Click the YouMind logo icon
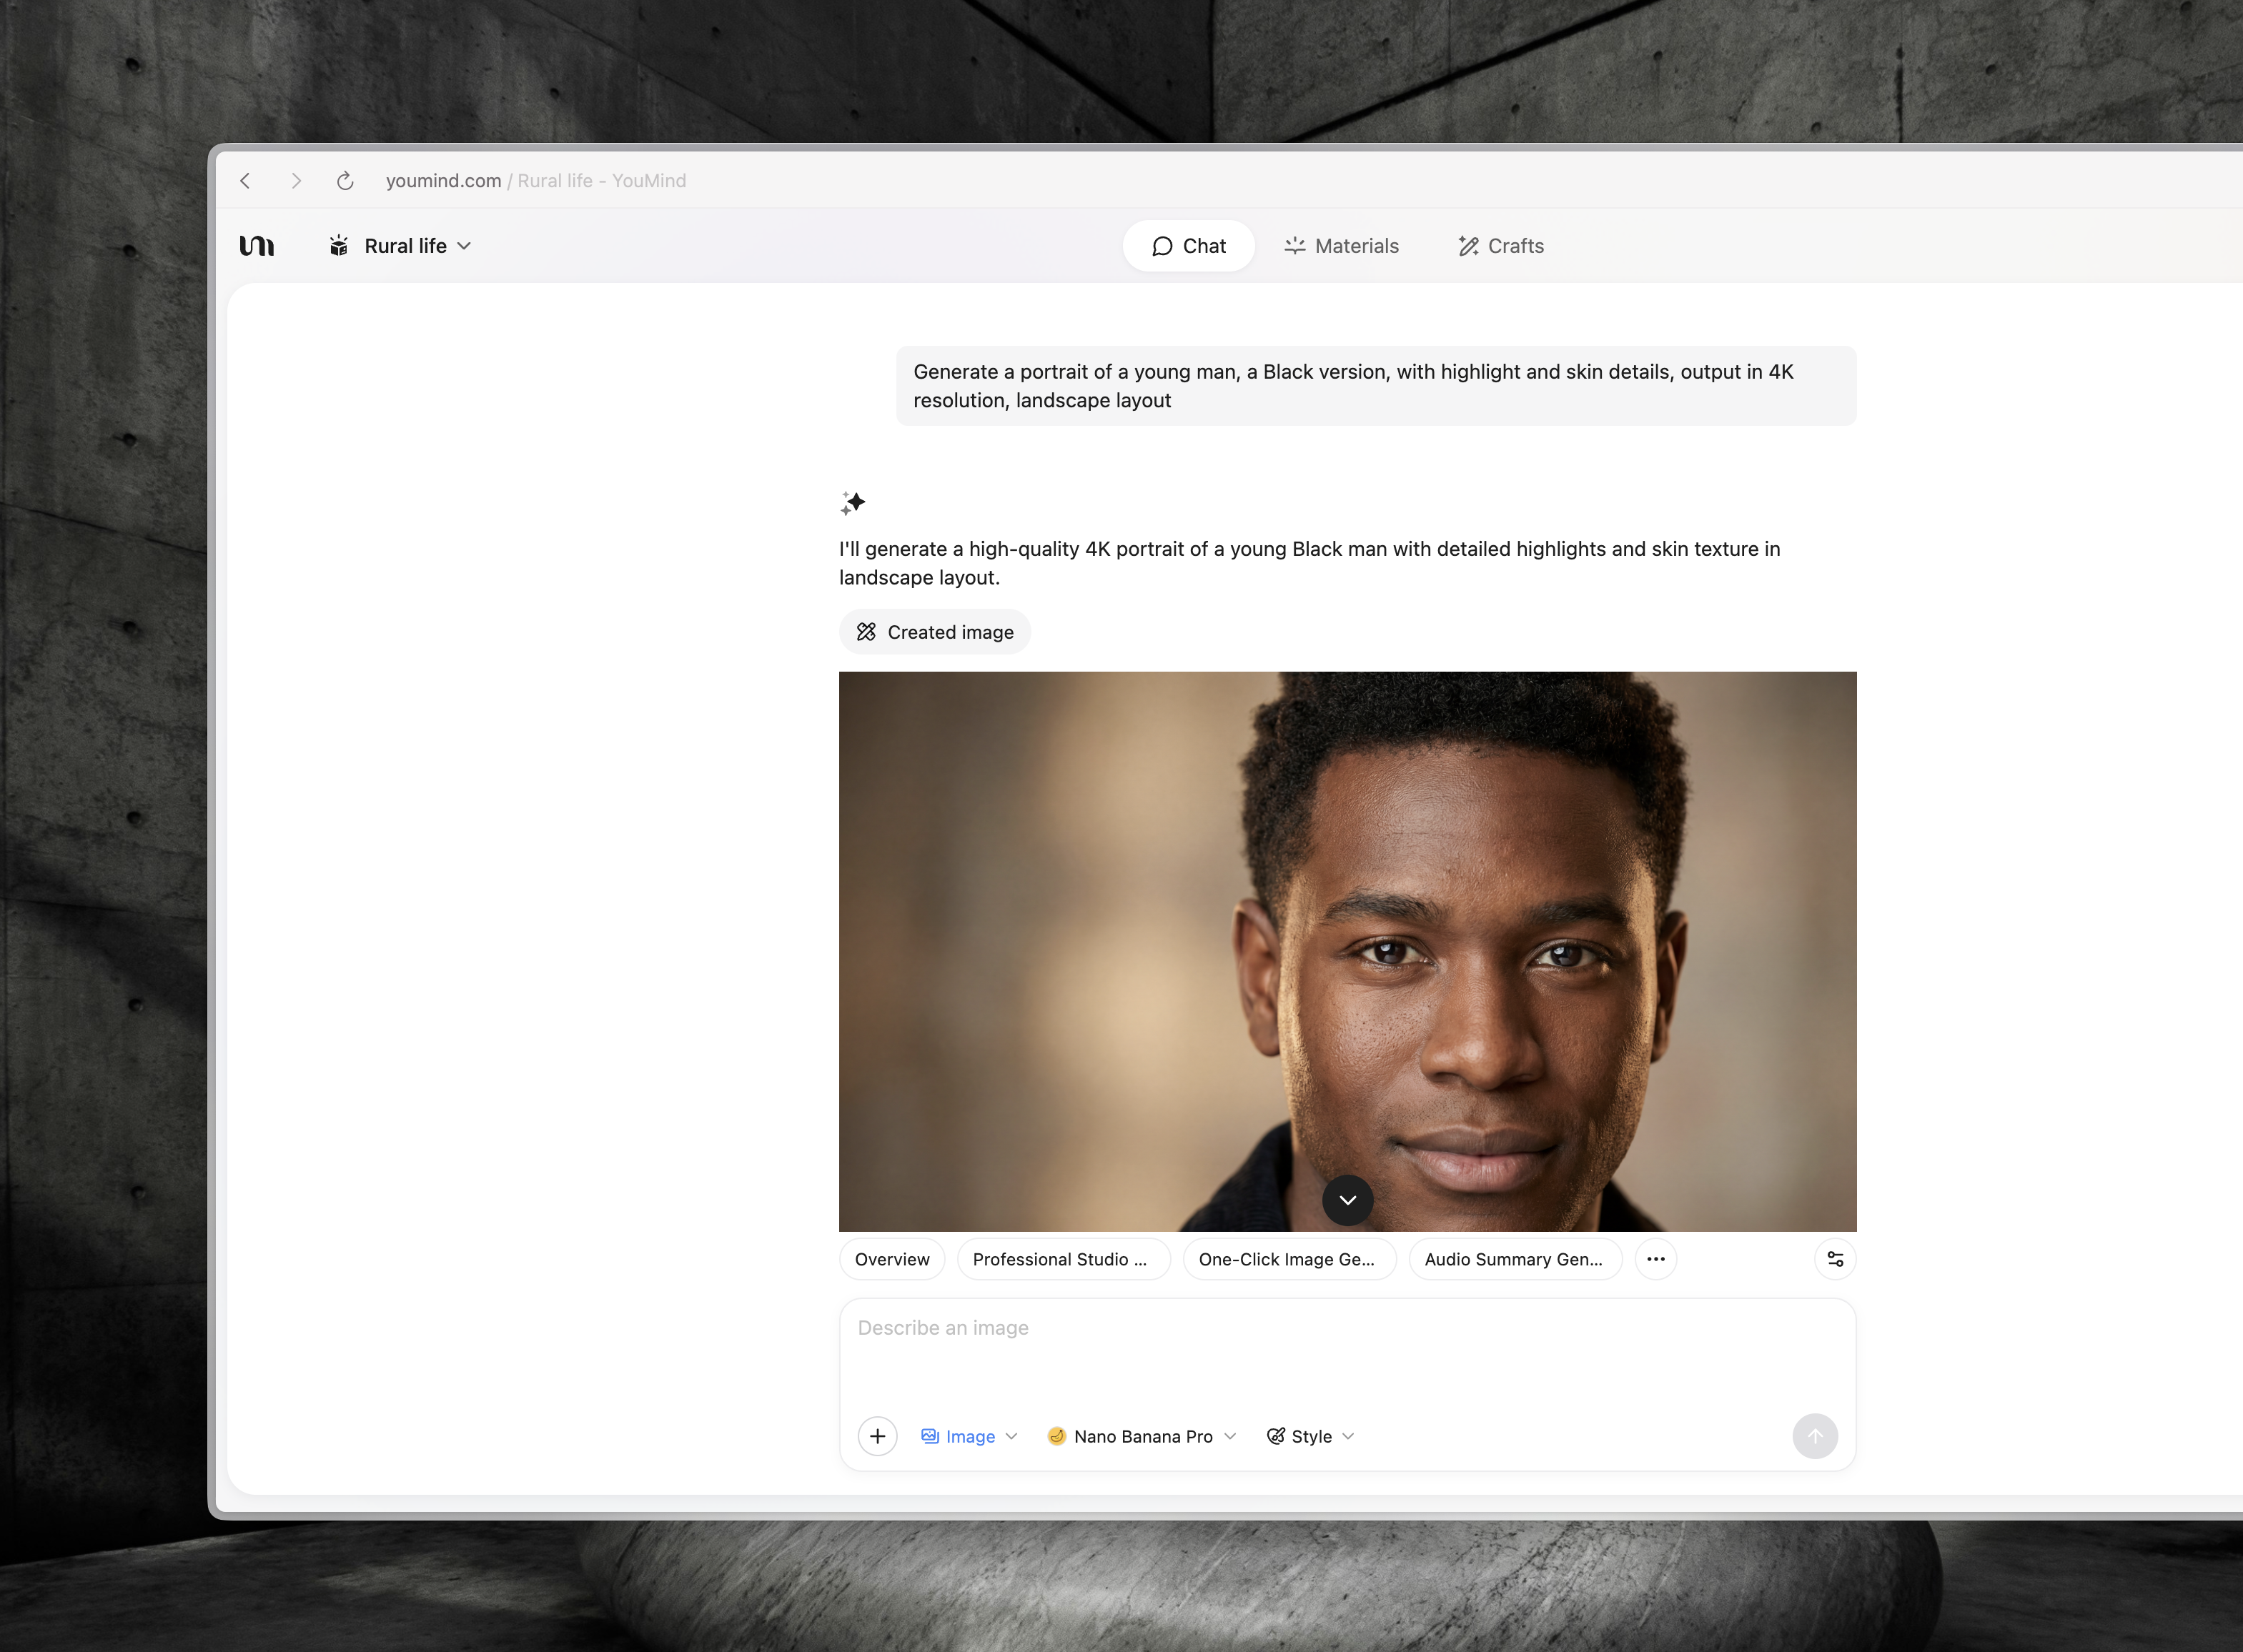This screenshot has height=1652, width=2243. [x=257, y=246]
